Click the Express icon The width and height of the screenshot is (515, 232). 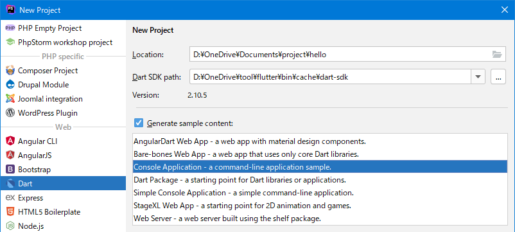(x=10, y=198)
